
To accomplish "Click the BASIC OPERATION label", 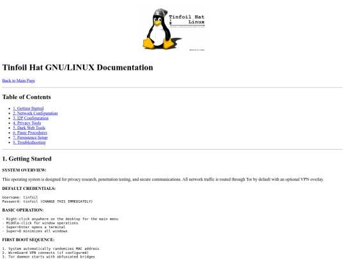I will pyautogui.click(x=23, y=210).
